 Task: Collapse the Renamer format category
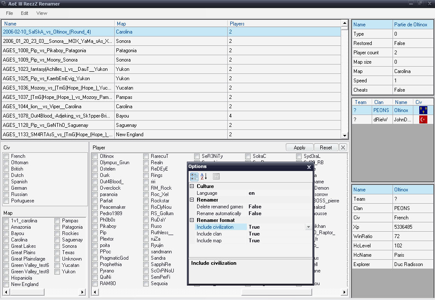[x=192, y=220]
